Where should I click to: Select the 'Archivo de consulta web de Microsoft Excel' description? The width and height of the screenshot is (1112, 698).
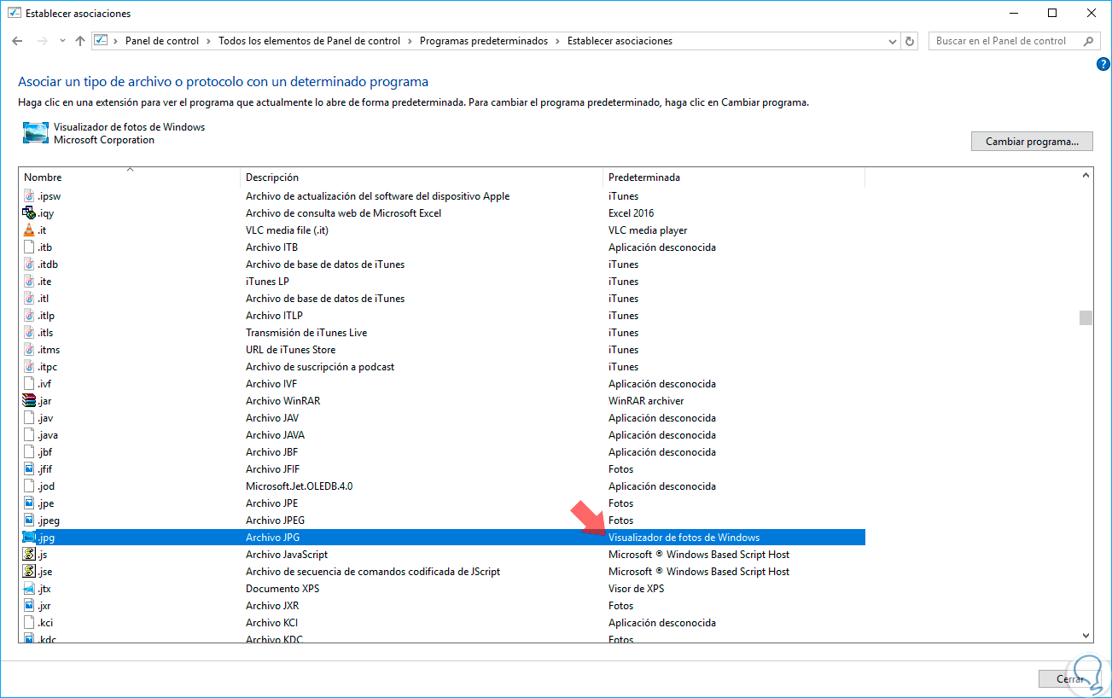point(343,213)
